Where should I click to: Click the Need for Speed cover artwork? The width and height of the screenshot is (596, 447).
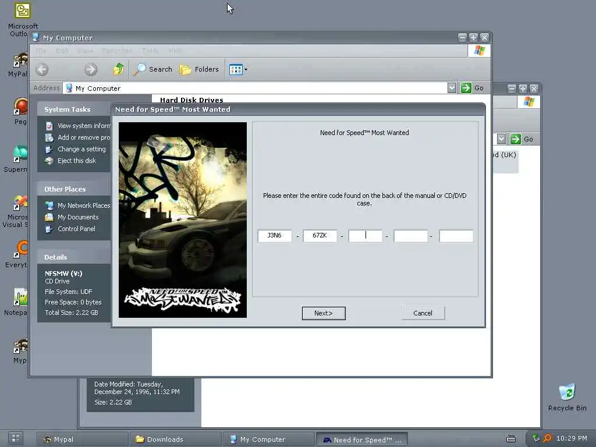pyautogui.click(x=182, y=219)
